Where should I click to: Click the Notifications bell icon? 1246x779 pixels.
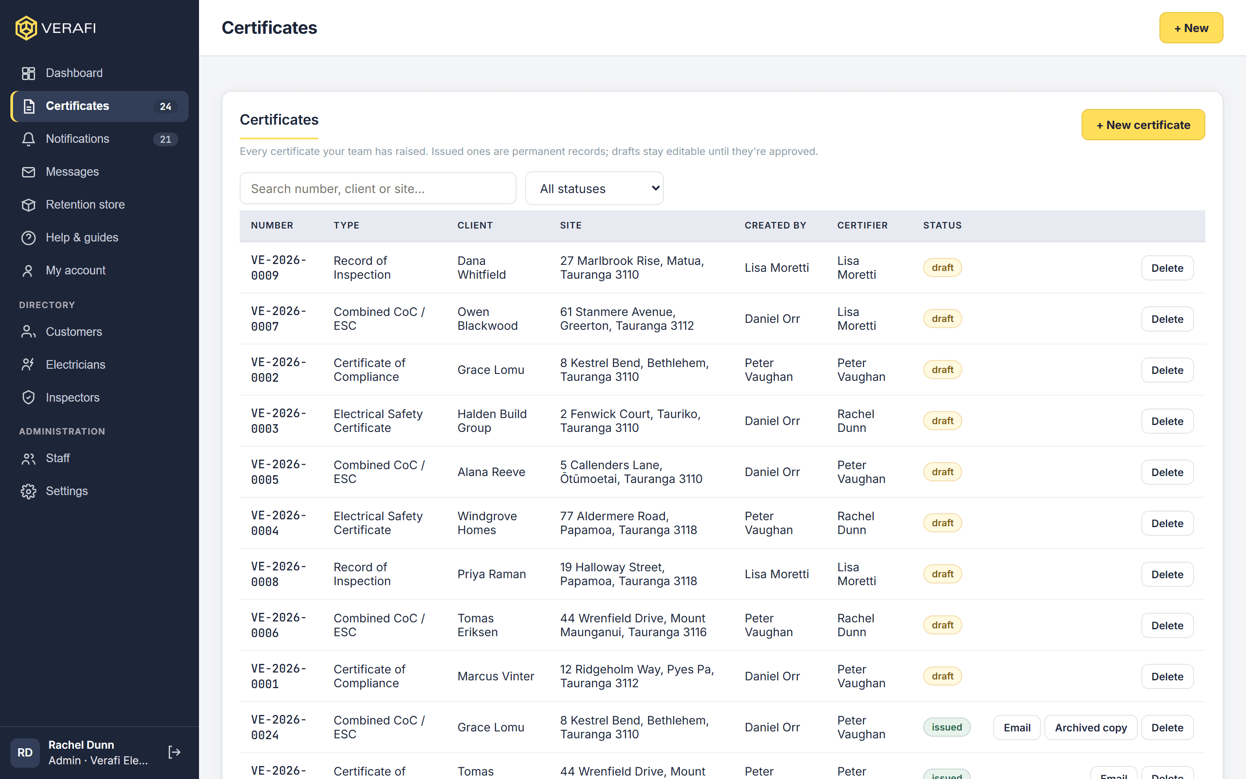point(28,139)
